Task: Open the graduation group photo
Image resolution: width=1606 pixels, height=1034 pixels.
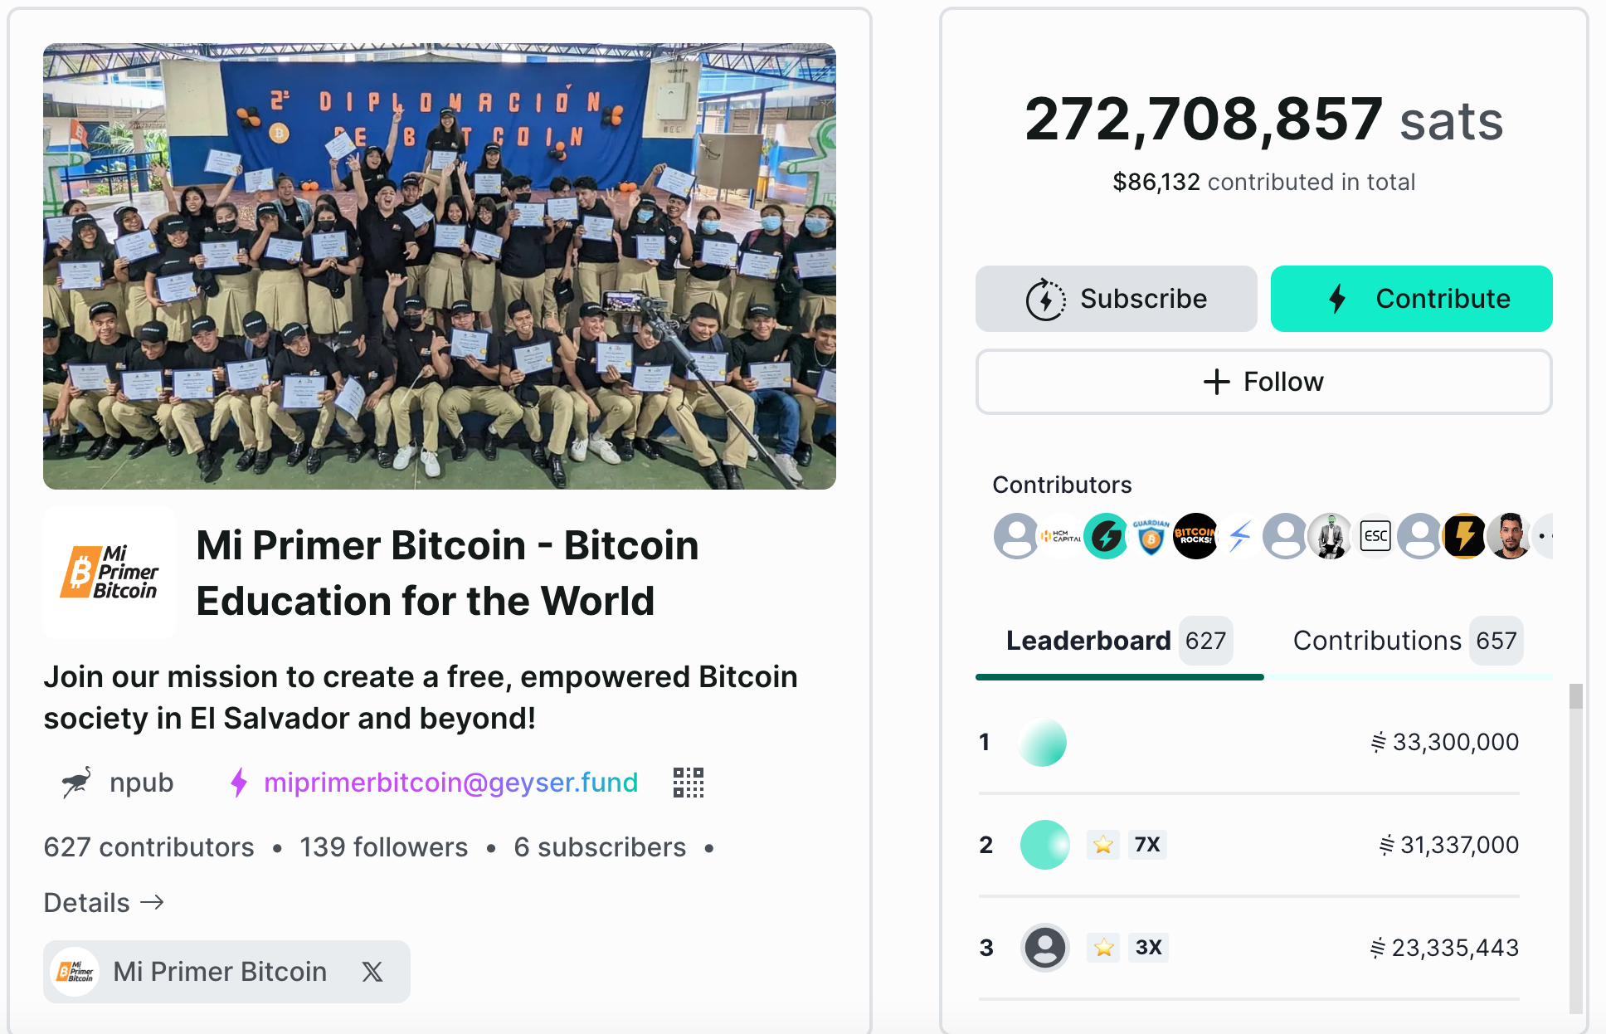Action: point(440,266)
